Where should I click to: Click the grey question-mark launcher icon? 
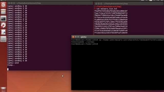(3, 39)
